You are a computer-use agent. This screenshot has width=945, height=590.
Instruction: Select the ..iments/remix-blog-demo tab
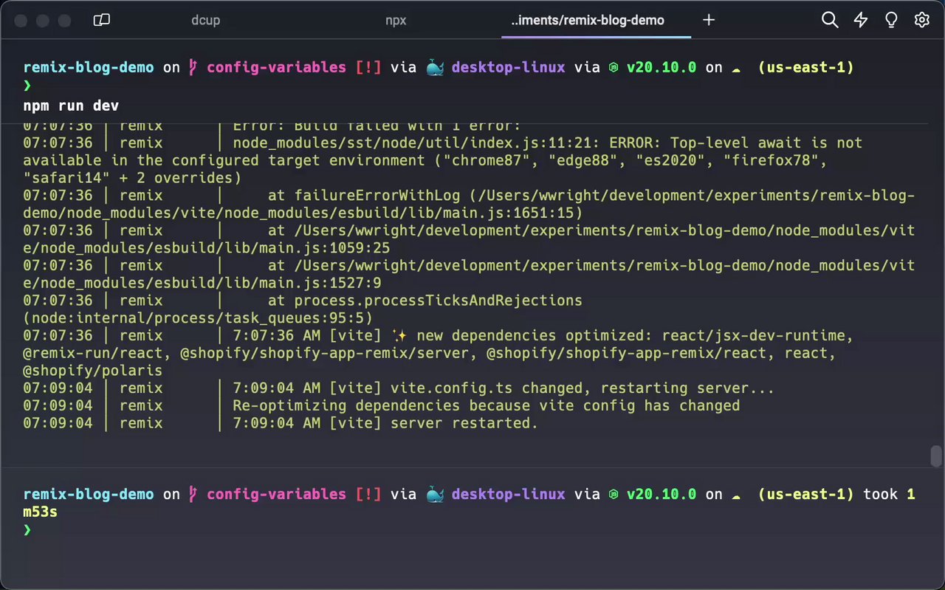(x=588, y=20)
